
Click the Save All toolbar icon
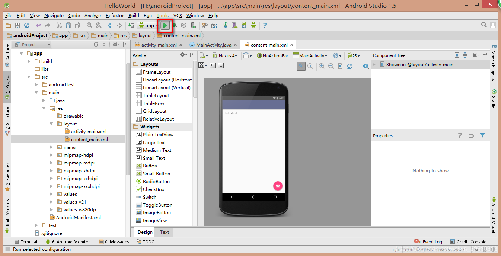(x=17, y=25)
